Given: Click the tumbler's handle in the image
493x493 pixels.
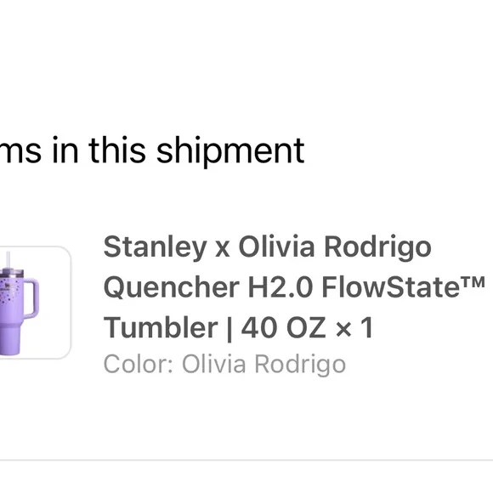Looking at the screenshot, I should coord(31,298).
